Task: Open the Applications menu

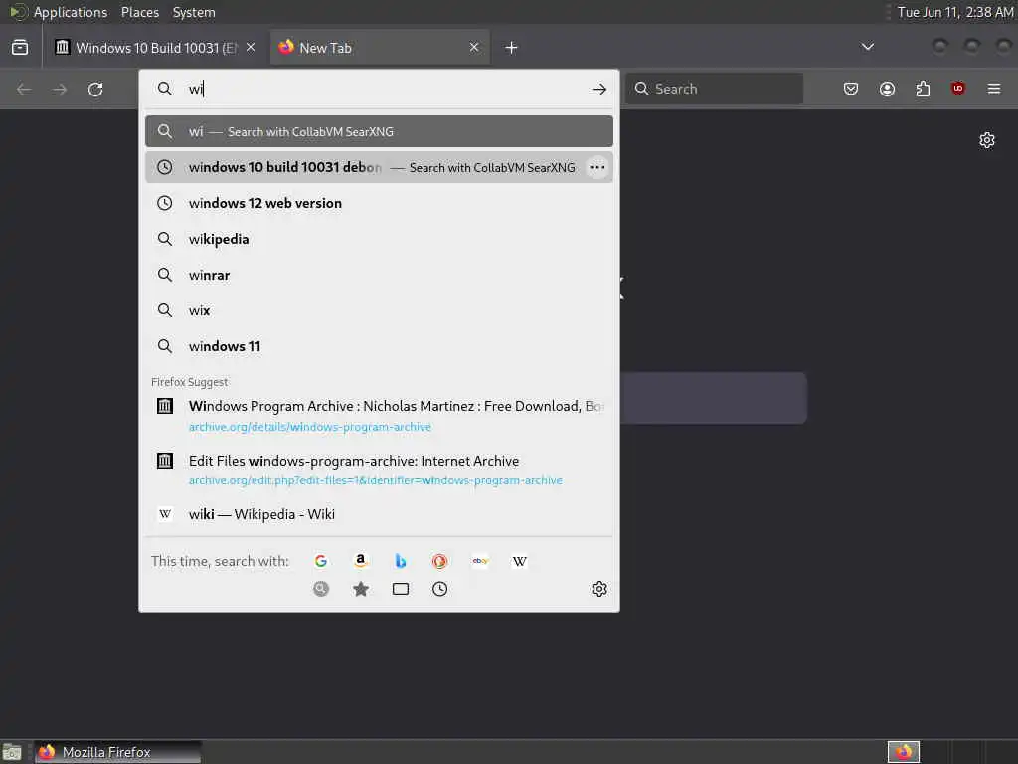Action: 71,12
